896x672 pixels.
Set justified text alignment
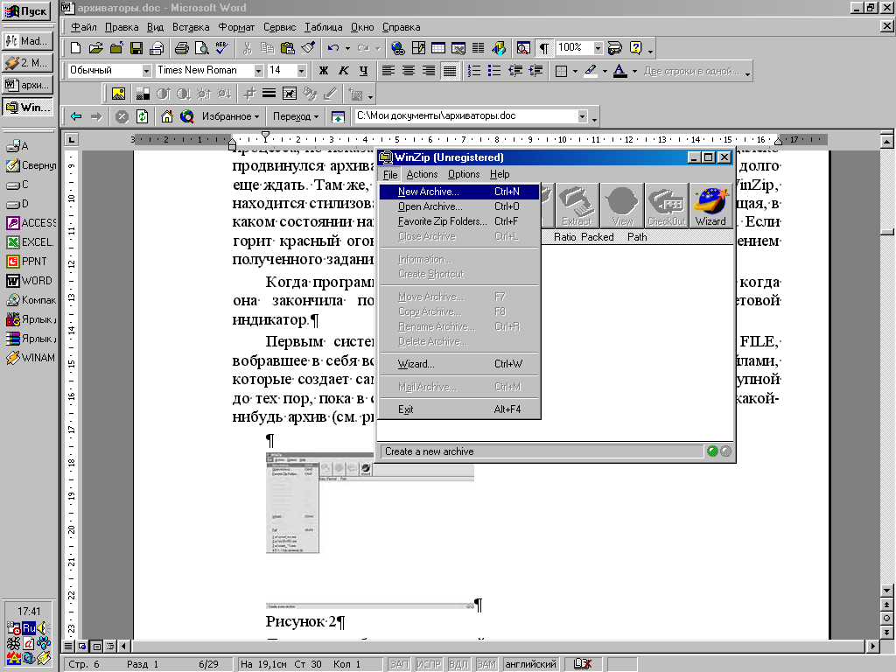click(450, 71)
